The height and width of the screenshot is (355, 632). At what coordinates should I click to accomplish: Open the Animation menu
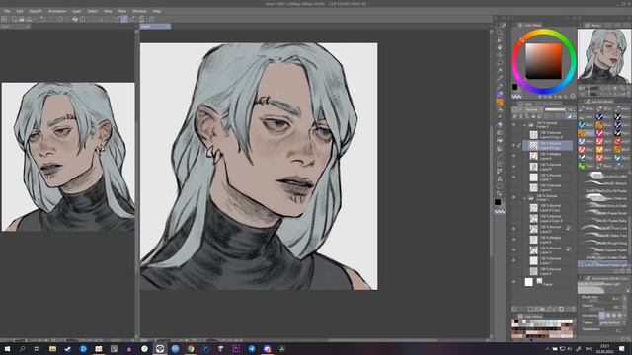[57, 11]
